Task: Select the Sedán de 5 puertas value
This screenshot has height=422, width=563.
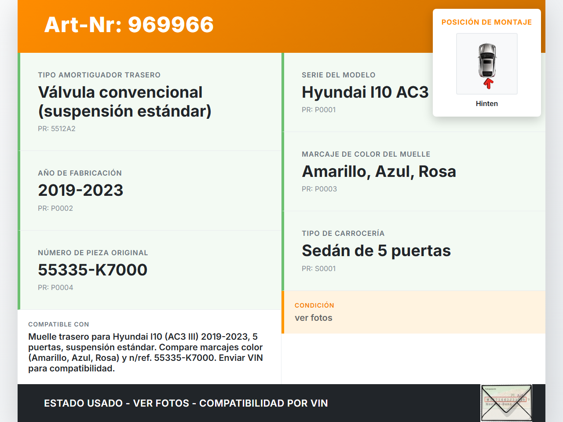Action: 376,250
